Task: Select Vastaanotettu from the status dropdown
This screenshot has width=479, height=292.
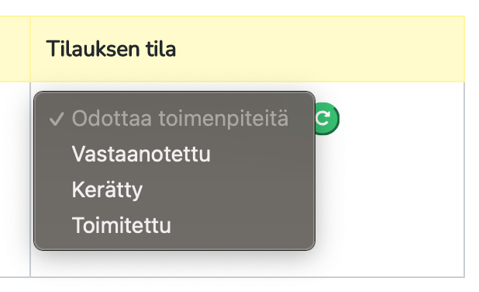Action: pos(174,154)
